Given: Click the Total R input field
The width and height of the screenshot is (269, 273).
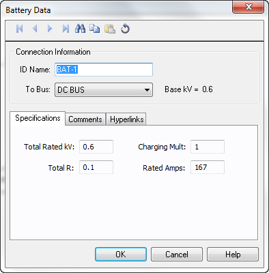Looking at the screenshot, I should tap(96, 167).
